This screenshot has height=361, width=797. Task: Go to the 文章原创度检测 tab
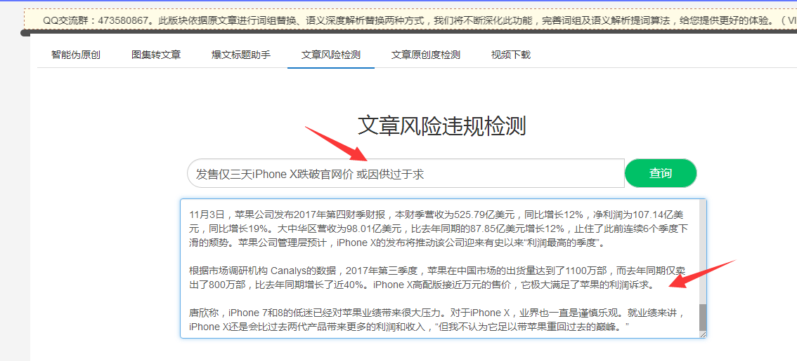point(425,55)
